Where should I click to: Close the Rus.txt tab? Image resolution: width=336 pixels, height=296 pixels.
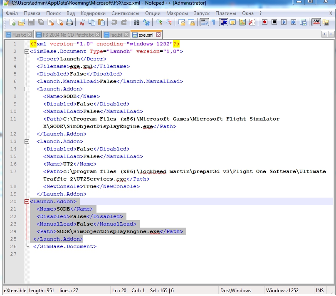(30, 34)
